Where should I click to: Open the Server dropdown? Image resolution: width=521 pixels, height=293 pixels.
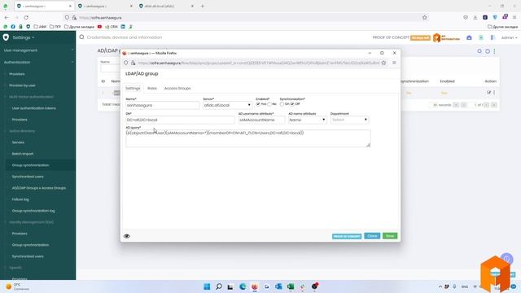coord(228,105)
